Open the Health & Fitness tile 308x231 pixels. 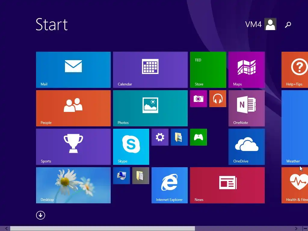(x=295, y=185)
